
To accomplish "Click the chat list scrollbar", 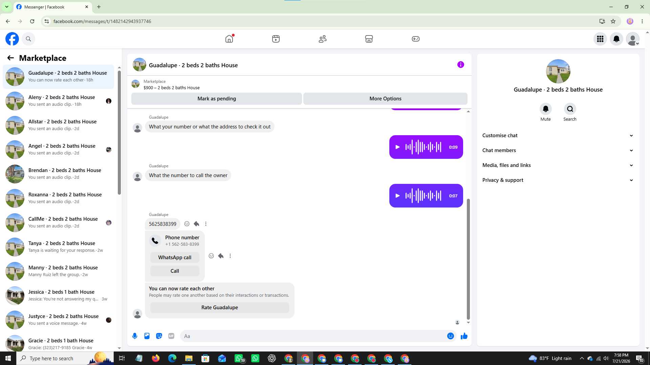I will (119, 132).
